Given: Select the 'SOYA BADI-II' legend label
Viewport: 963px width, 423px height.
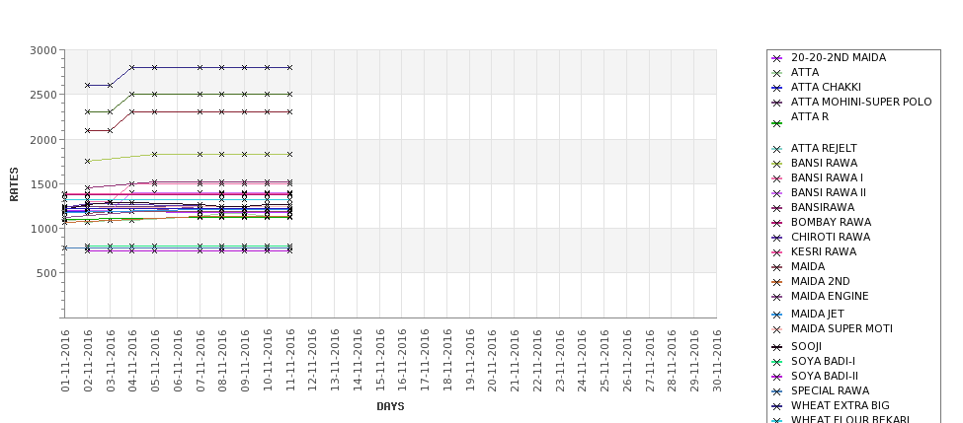Looking at the screenshot, I should tap(825, 376).
